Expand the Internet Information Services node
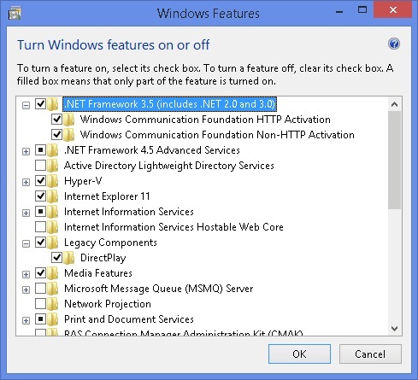The width and height of the screenshot is (418, 380). 26,213
